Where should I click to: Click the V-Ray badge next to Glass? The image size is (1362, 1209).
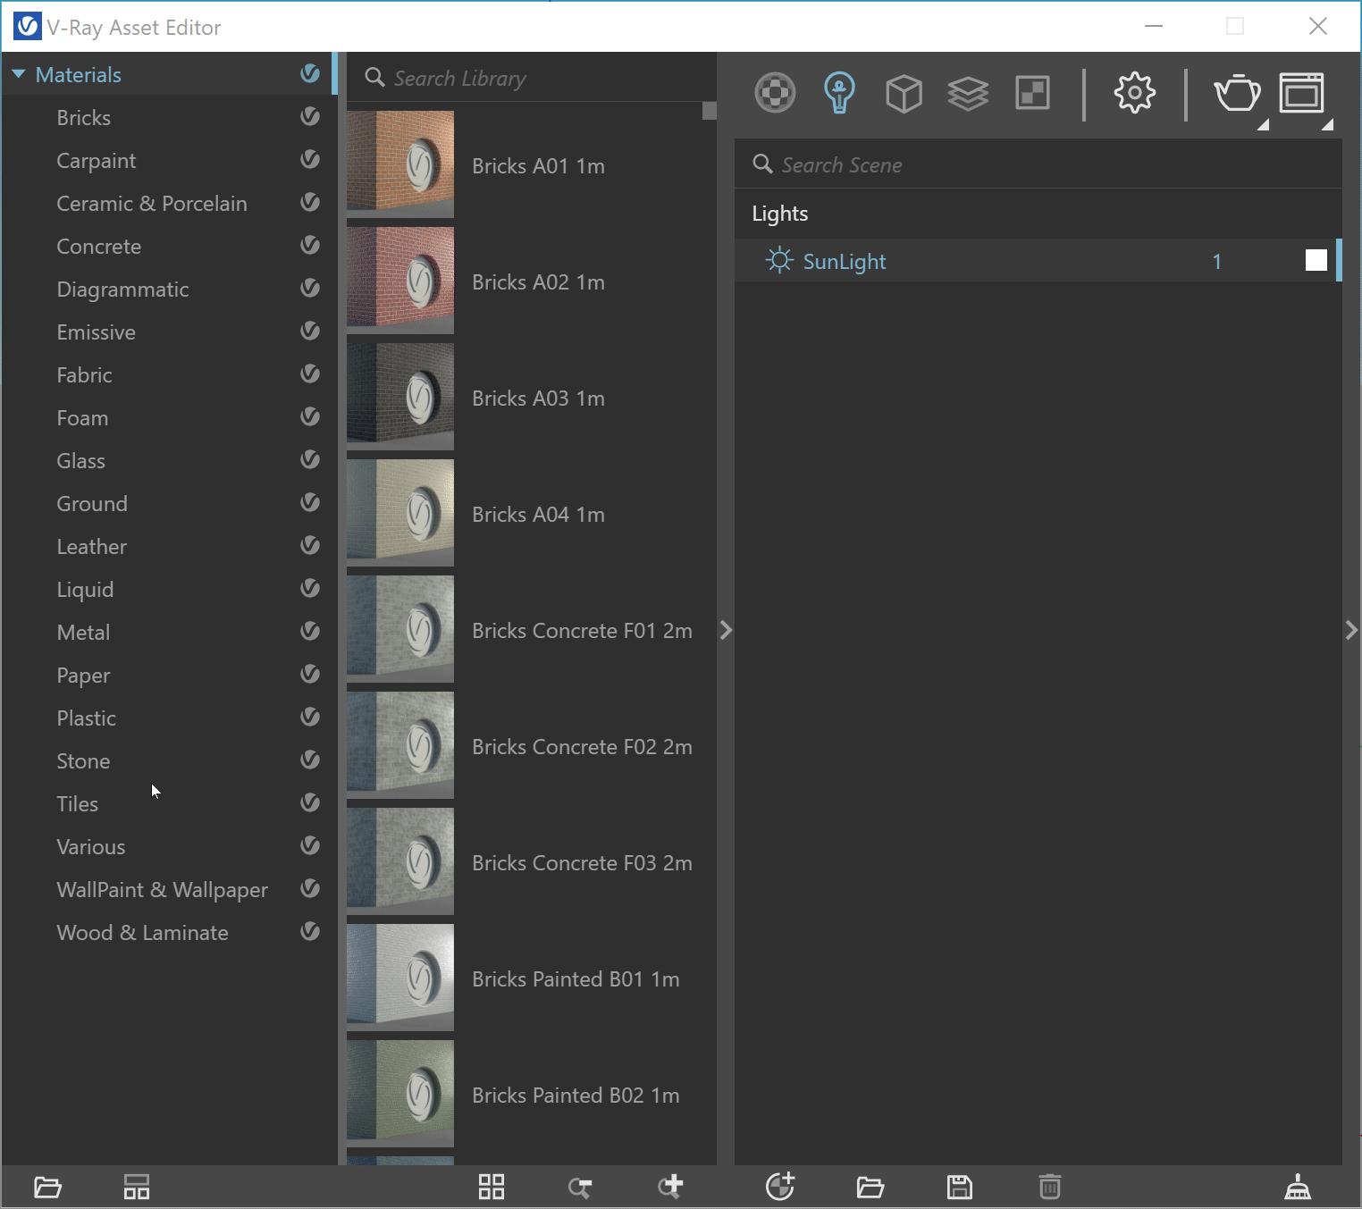pos(310,459)
